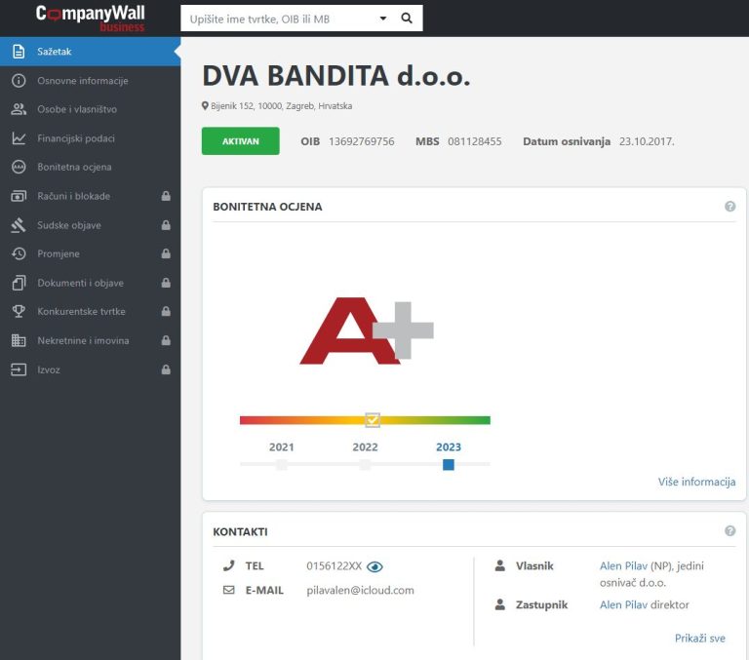Reveal full phone number with eye icon
Viewport: 749px width, 660px height.
pos(374,566)
